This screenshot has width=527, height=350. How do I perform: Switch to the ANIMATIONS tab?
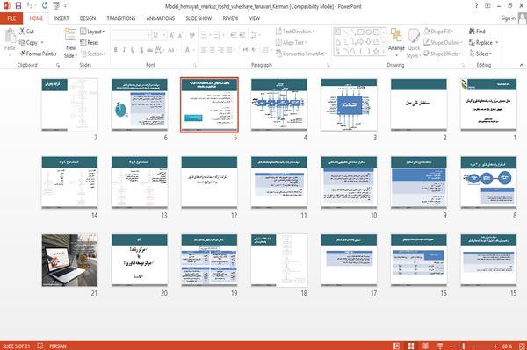click(x=161, y=18)
